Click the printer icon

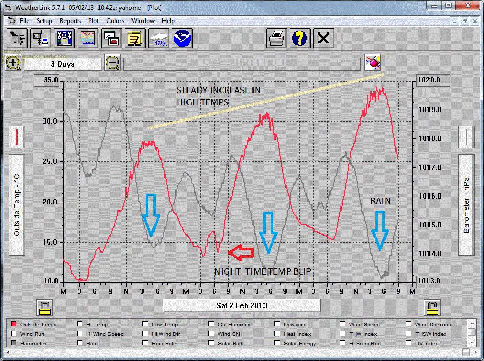tap(276, 38)
